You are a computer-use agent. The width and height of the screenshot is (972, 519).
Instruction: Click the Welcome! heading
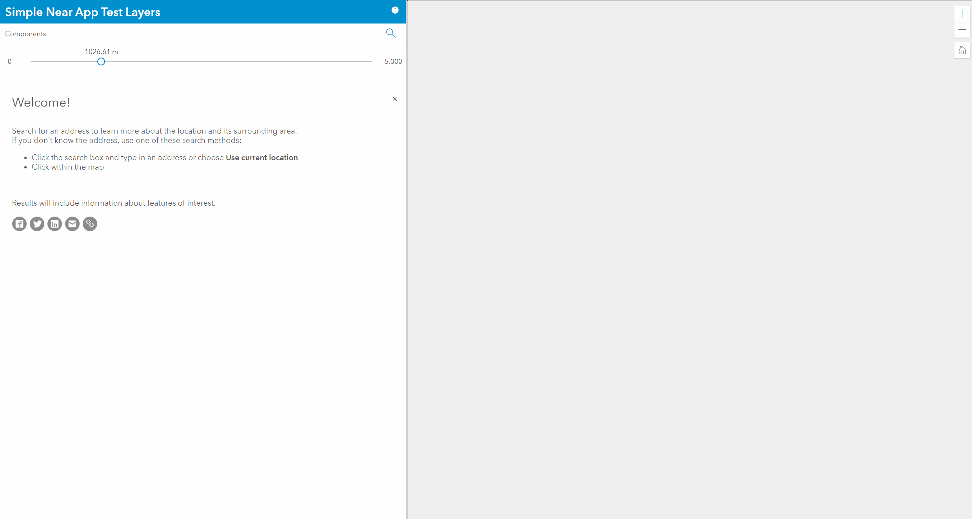41,102
